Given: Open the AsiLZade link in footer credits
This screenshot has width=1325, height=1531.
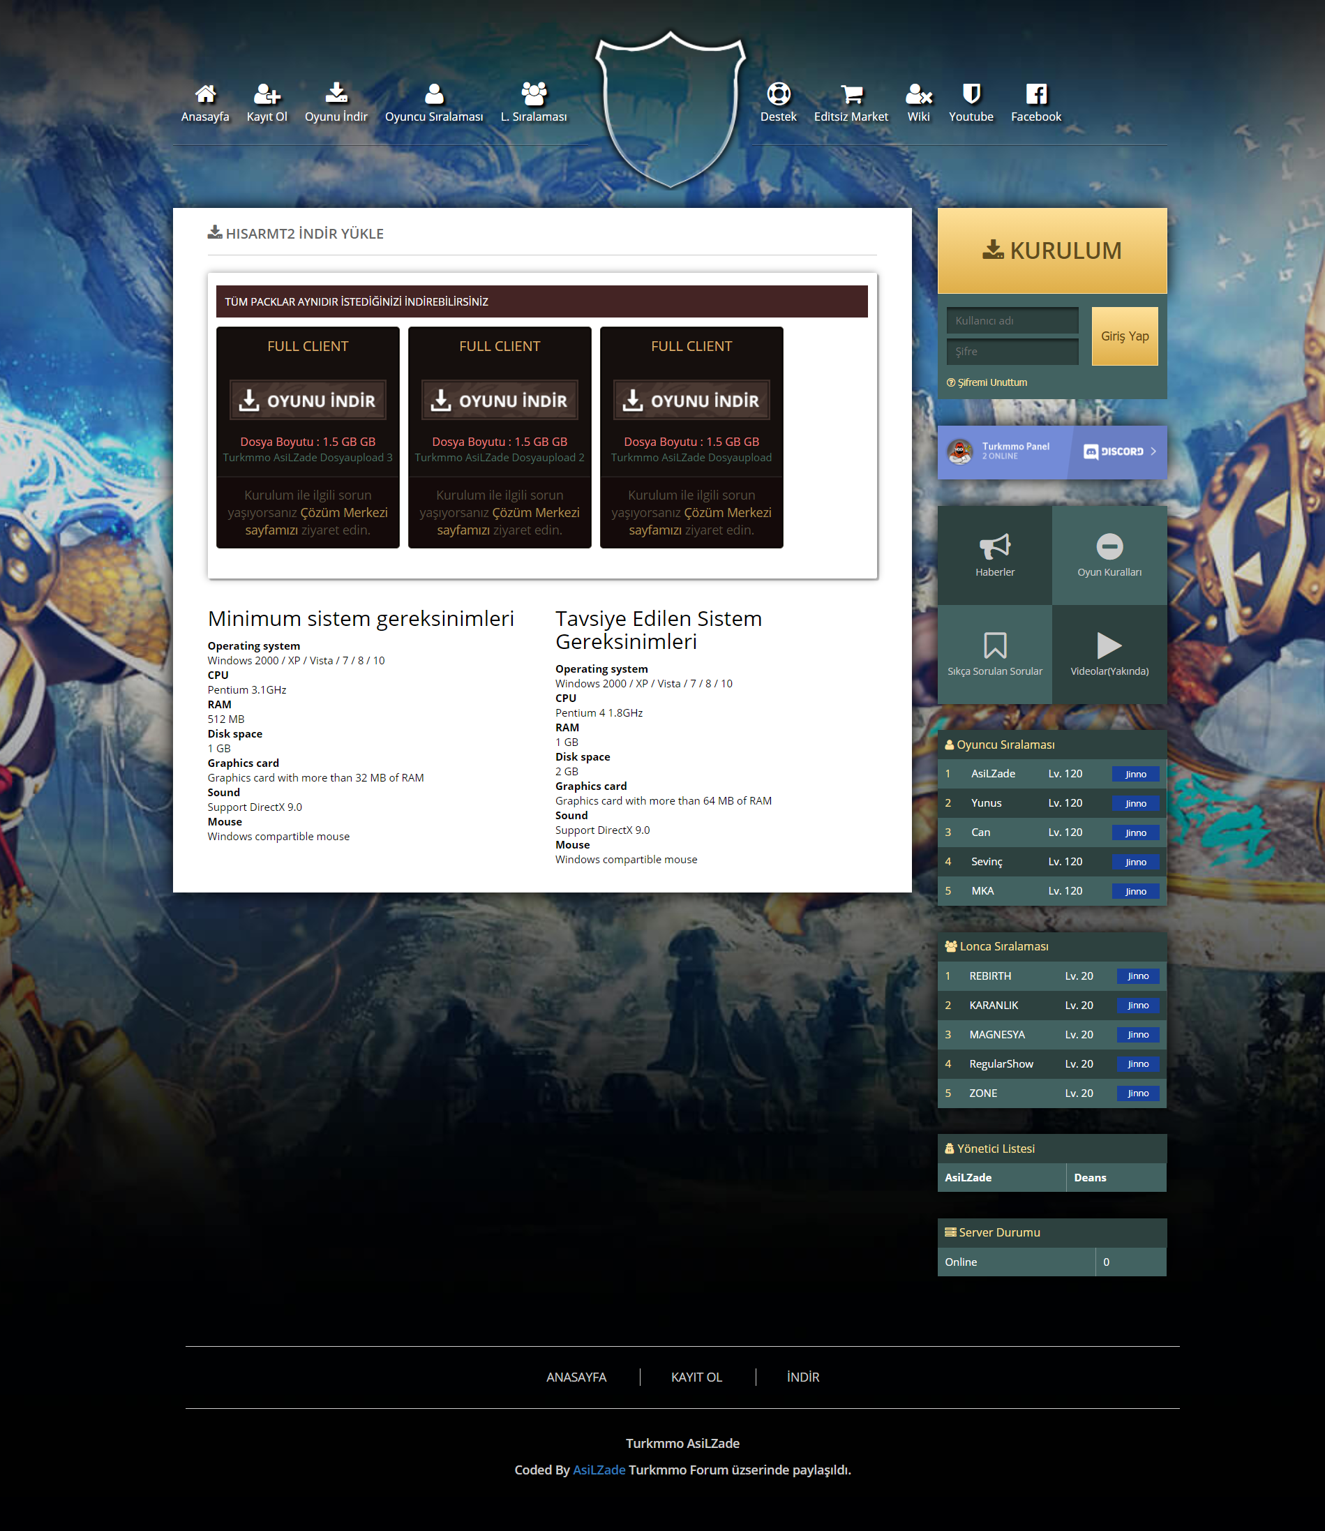Looking at the screenshot, I should point(599,1470).
